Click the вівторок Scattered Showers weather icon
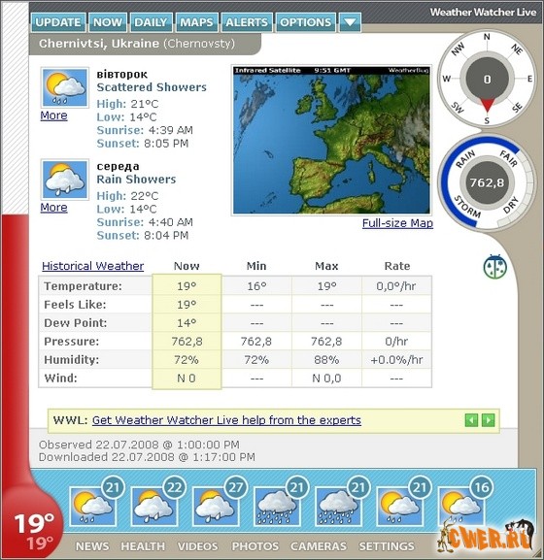The height and width of the screenshot is (560, 544). pyautogui.click(x=65, y=87)
